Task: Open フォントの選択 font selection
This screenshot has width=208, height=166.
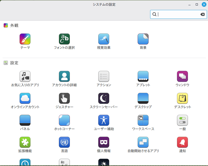Action: (x=64, y=39)
